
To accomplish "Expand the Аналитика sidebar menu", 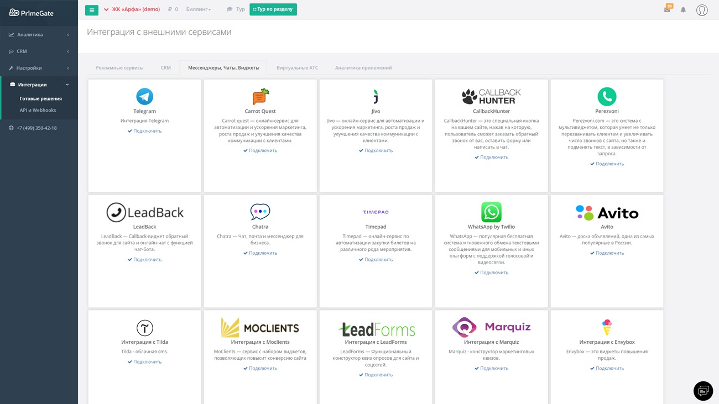I will pyautogui.click(x=39, y=35).
